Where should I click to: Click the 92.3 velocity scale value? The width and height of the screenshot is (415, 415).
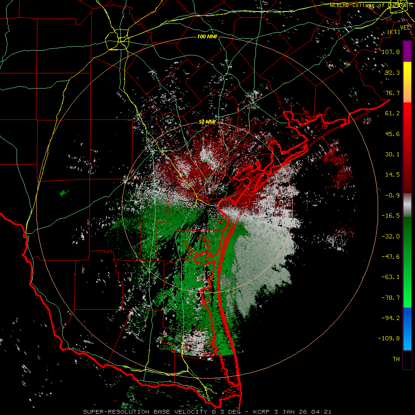tap(392, 72)
